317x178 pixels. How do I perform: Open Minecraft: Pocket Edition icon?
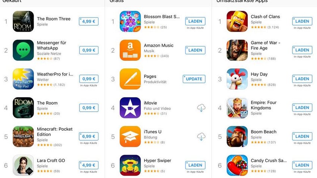(23, 136)
